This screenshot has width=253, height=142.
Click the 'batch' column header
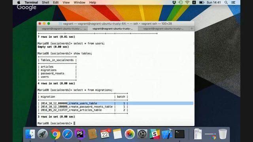(121, 97)
